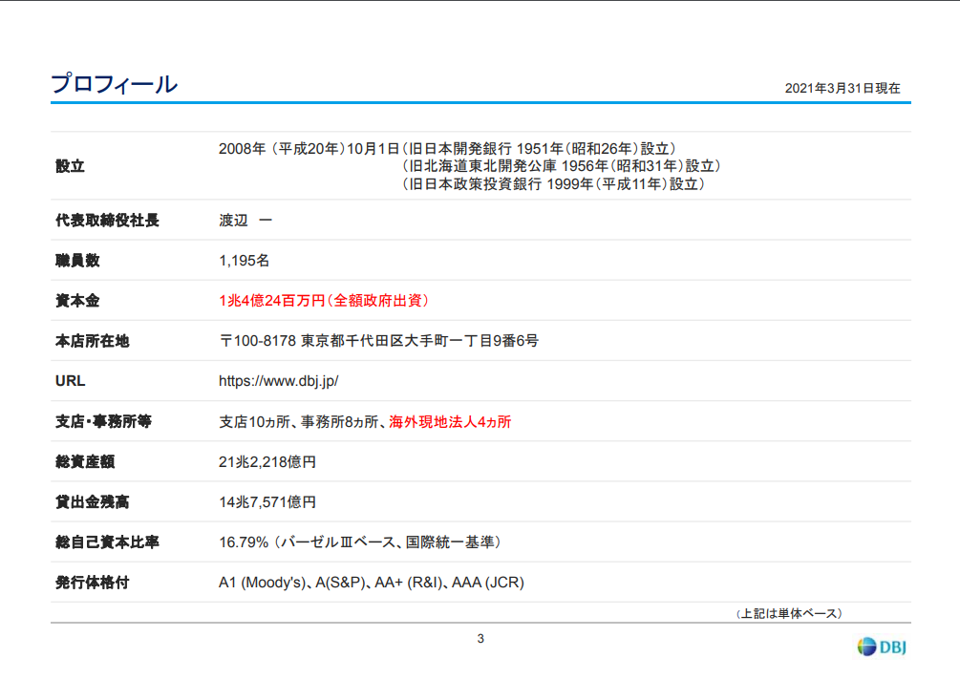Click the 設立 row label

[x=70, y=166]
